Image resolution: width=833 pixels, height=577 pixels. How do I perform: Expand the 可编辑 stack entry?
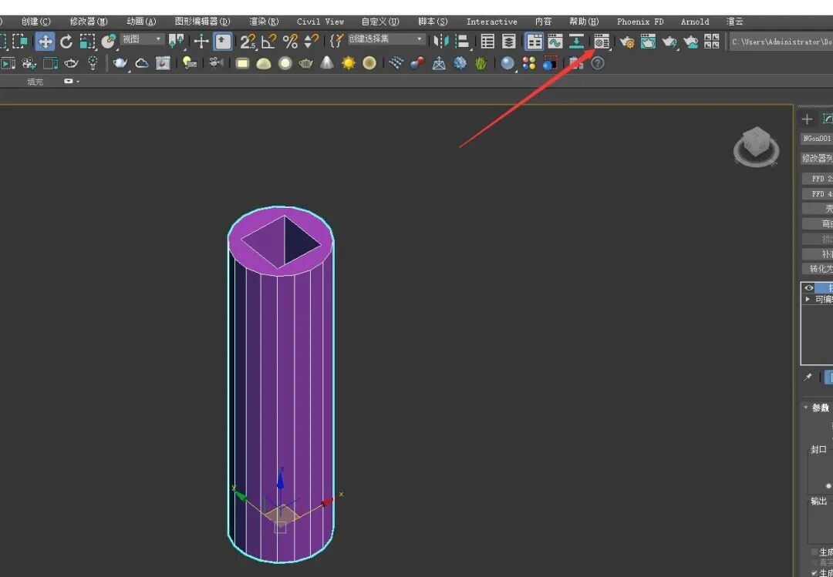pos(808,300)
